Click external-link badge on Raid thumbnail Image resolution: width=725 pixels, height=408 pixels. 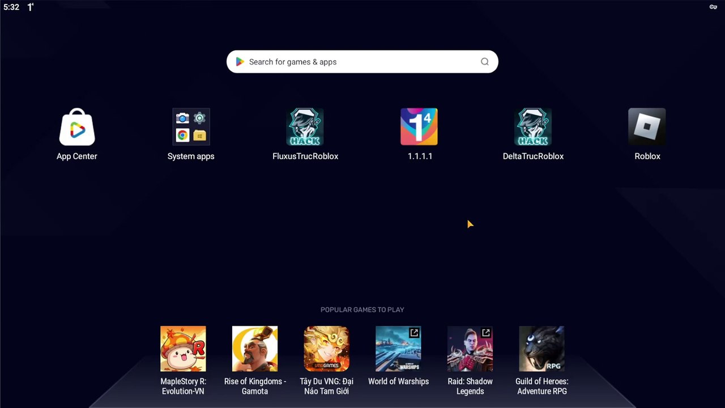(x=486, y=333)
